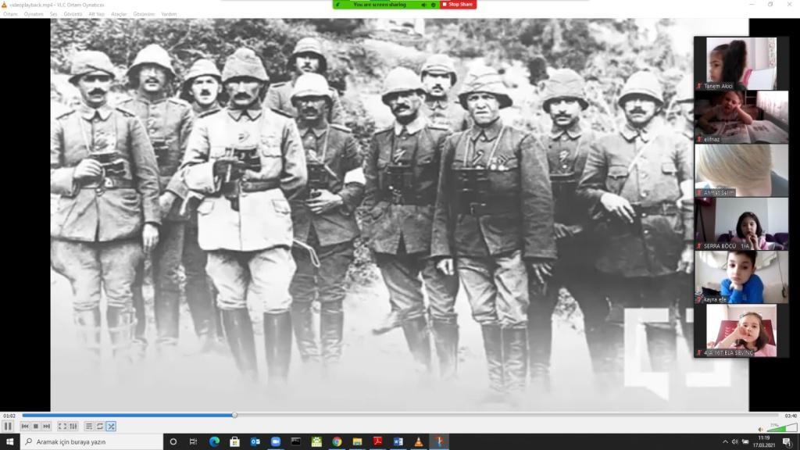The width and height of the screenshot is (800, 450).
Task: Click the VLC seek bar handle
Action: (x=234, y=416)
